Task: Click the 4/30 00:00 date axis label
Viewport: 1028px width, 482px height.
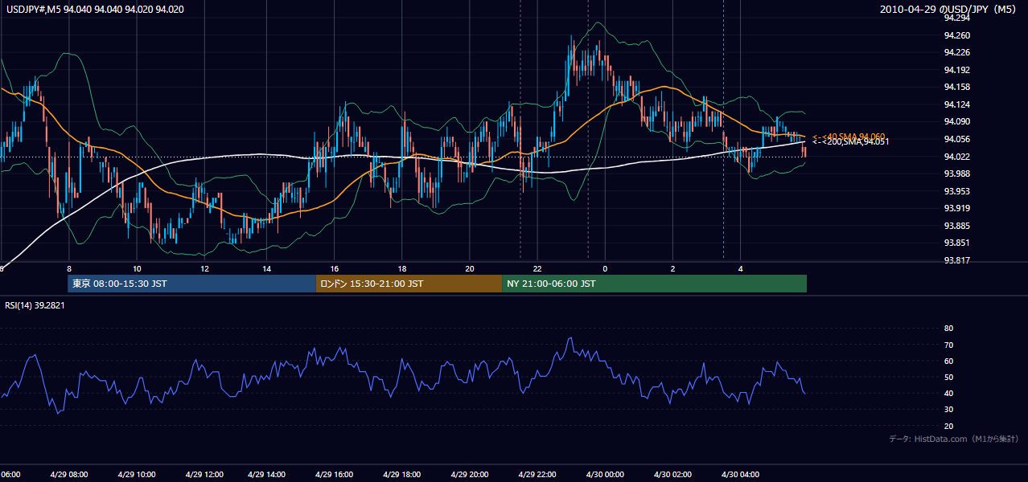Action: [x=603, y=475]
